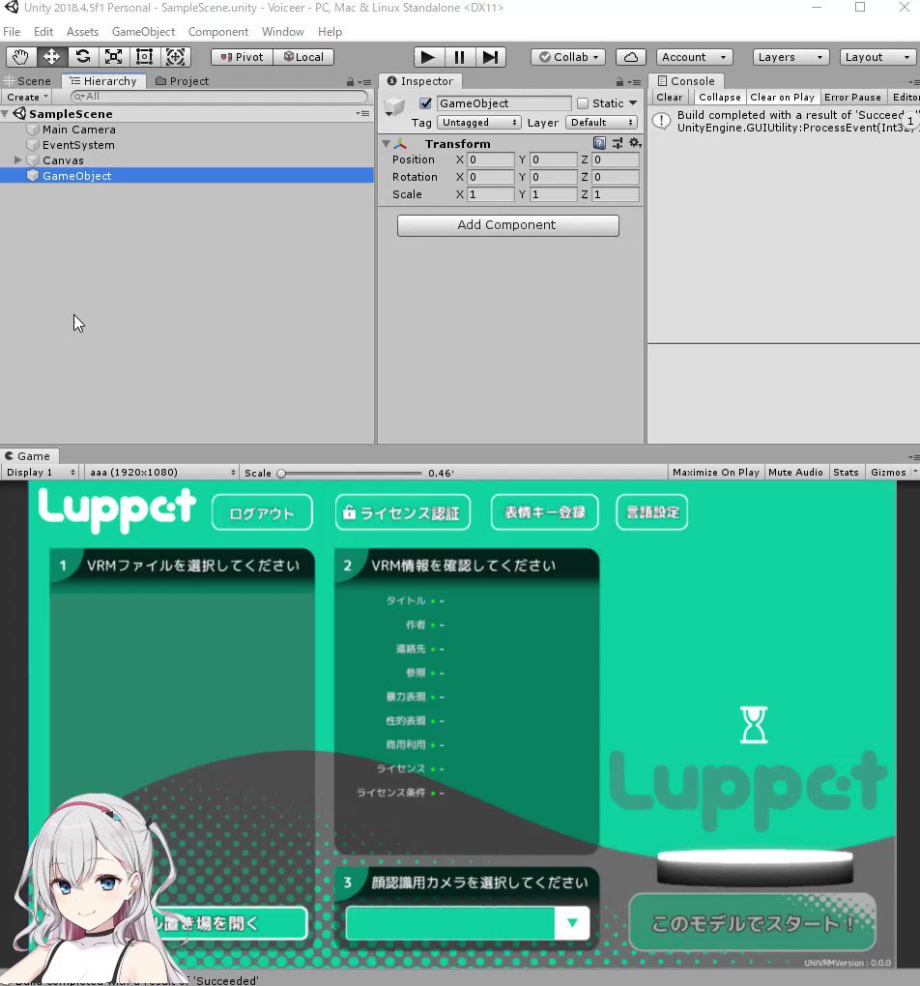Select the Rotate tool
This screenshot has width=920, height=986.
(x=82, y=57)
